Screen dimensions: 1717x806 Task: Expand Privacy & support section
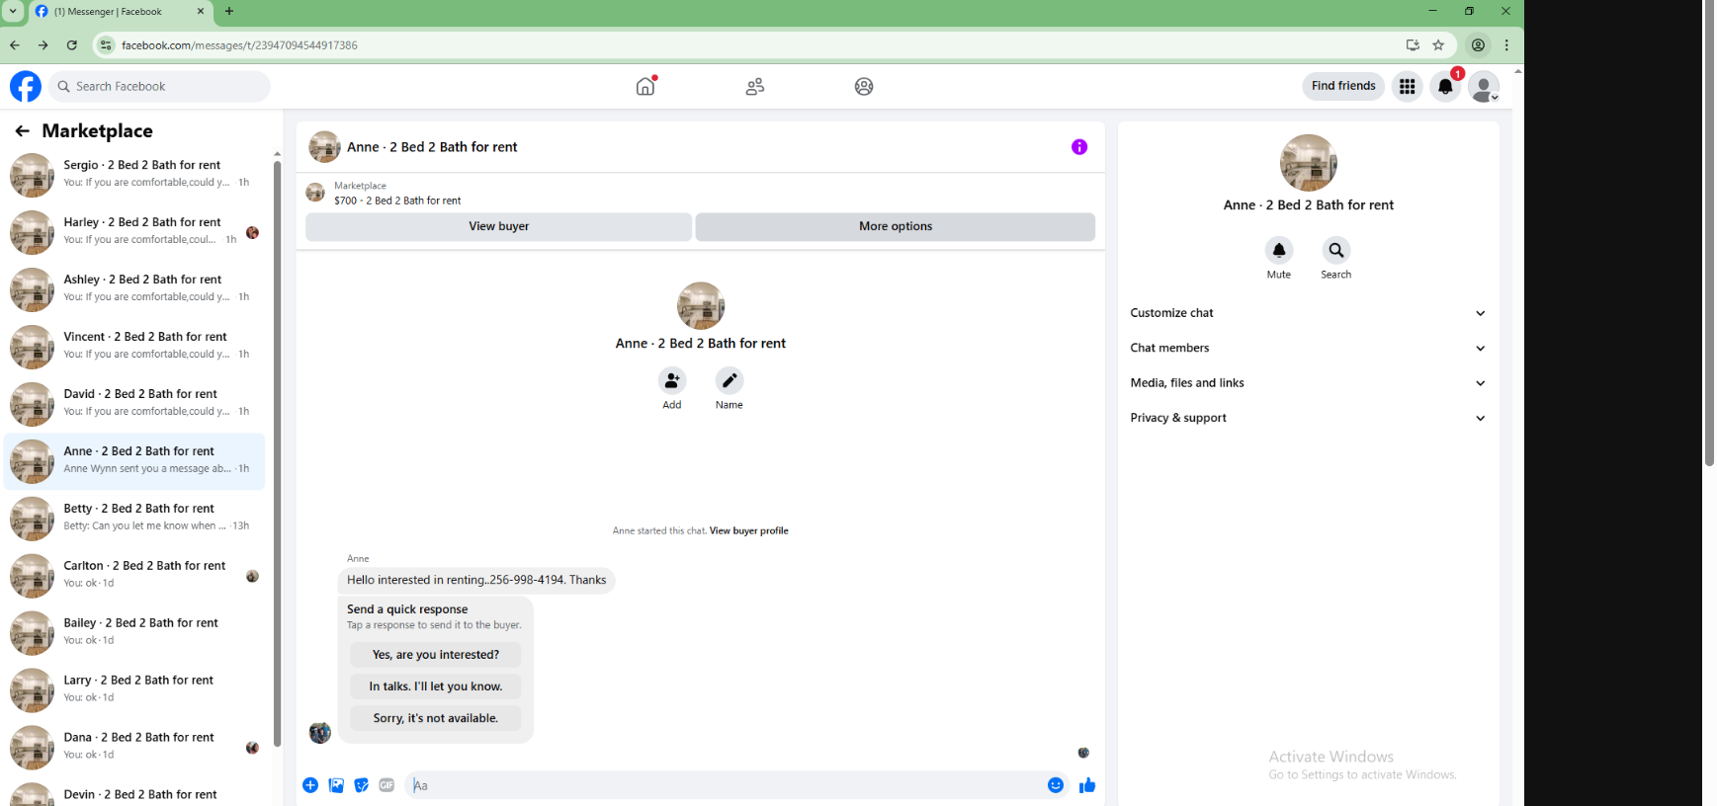pyautogui.click(x=1308, y=418)
